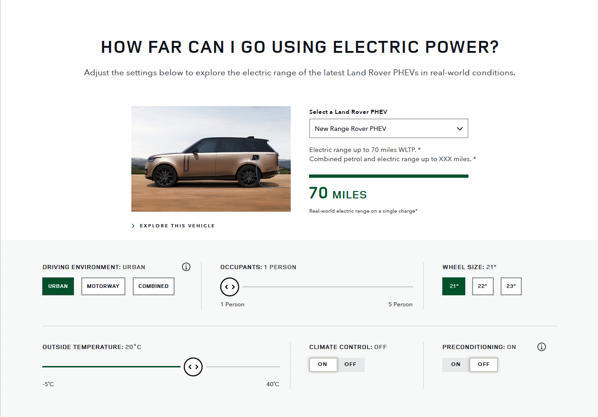Click the dropdown arrow on the PHEV selector
598x417 pixels.
pos(459,129)
